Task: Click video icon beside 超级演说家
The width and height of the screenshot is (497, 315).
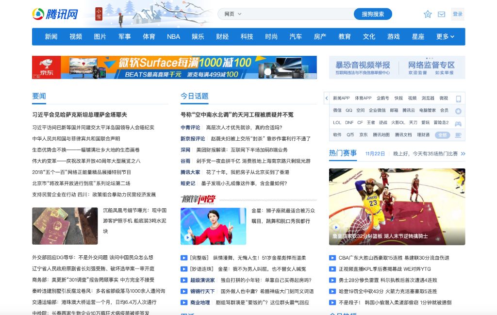Action: point(184,280)
